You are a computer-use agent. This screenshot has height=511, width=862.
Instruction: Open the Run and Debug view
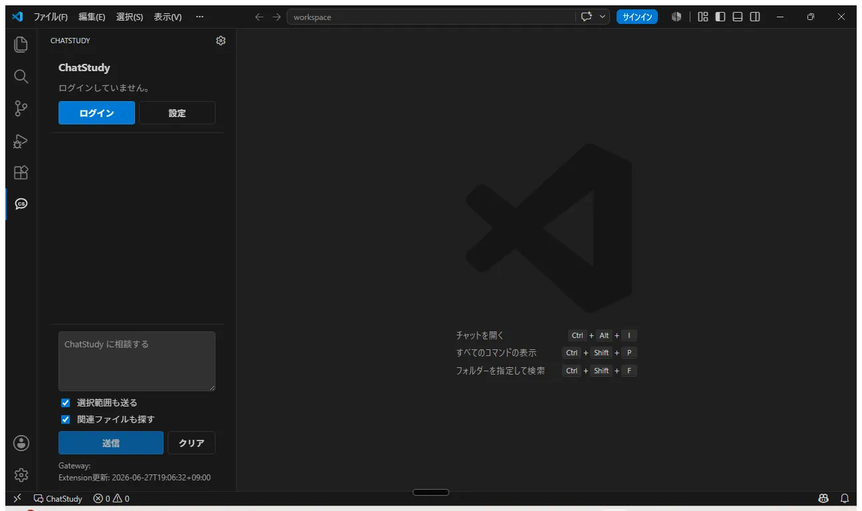pyautogui.click(x=21, y=140)
